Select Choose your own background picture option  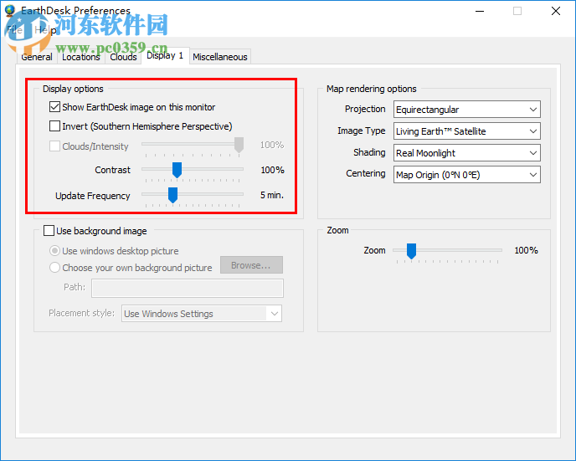pyautogui.click(x=54, y=268)
